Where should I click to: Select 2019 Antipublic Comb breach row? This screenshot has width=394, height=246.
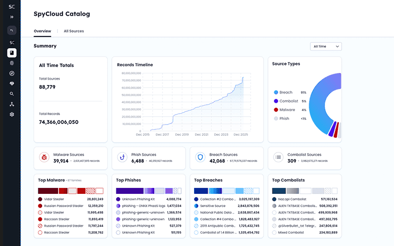(x=227, y=226)
